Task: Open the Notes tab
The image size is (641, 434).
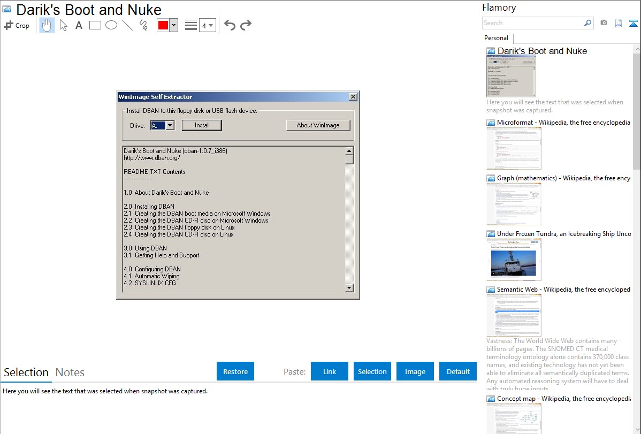Action: point(70,372)
